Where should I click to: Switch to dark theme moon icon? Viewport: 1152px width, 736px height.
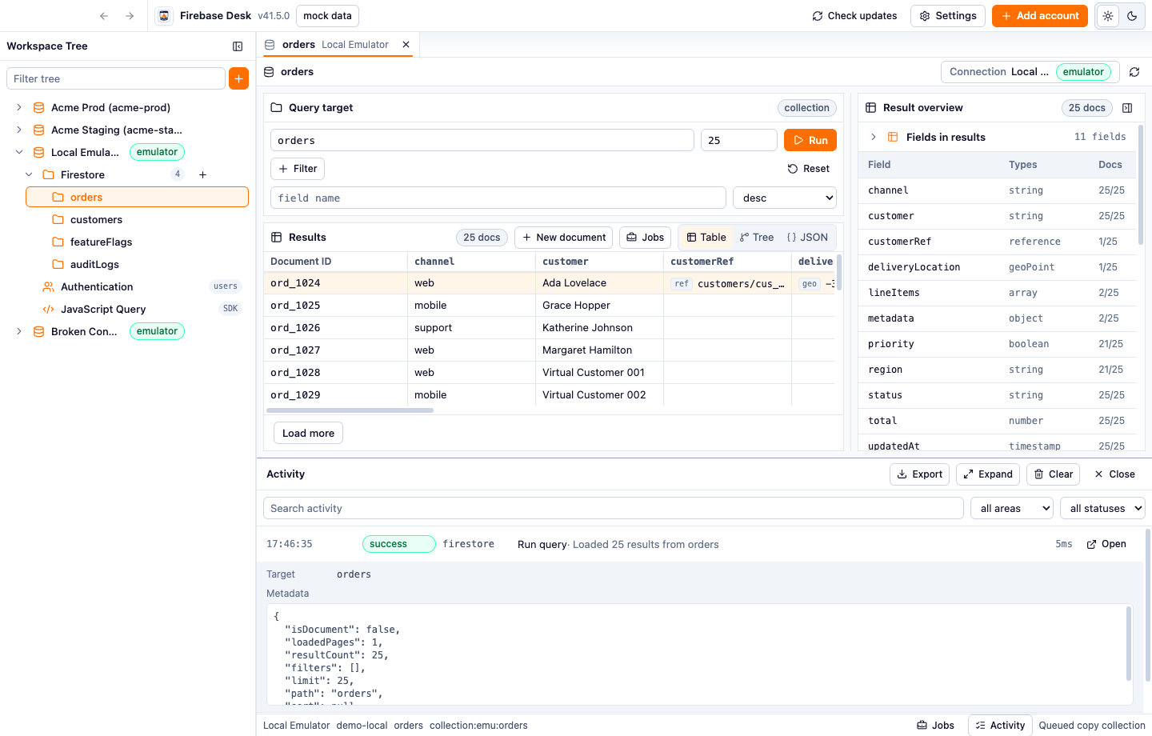[x=1132, y=16]
